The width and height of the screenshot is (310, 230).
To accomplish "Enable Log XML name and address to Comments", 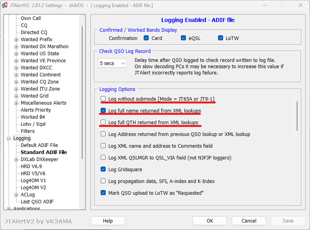I will 103,146.
